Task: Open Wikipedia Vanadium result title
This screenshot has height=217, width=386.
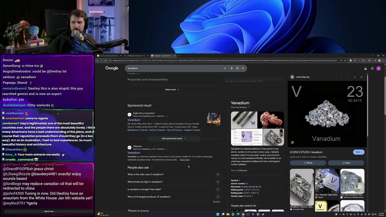Action: pyautogui.click(x=134, y=153)
